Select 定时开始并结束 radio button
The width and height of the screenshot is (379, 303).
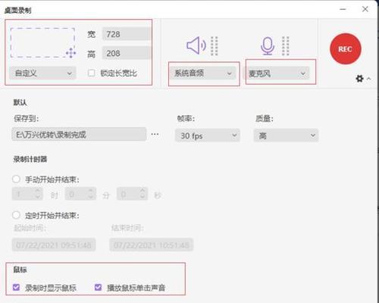click(16, 215)
